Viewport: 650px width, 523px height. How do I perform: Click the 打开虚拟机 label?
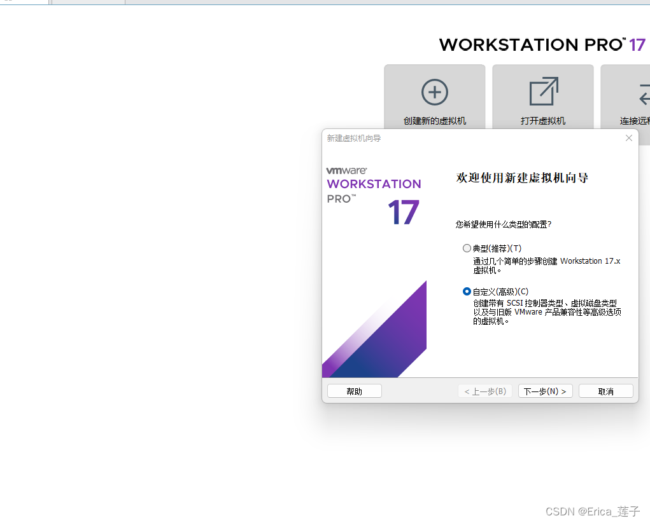[543, 121]
